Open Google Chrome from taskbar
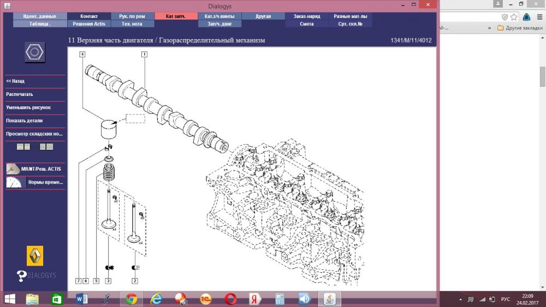 pos(131,299)
